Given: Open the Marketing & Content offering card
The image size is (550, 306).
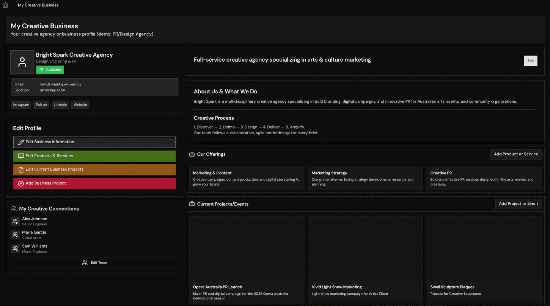Looking at the screenshot, I should click(247, 179).
